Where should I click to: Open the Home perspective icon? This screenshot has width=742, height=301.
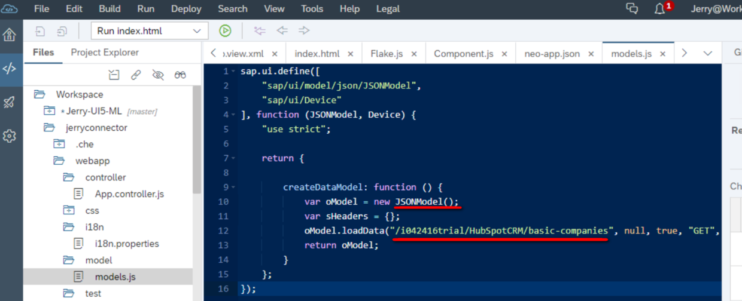tap(10, 35)
